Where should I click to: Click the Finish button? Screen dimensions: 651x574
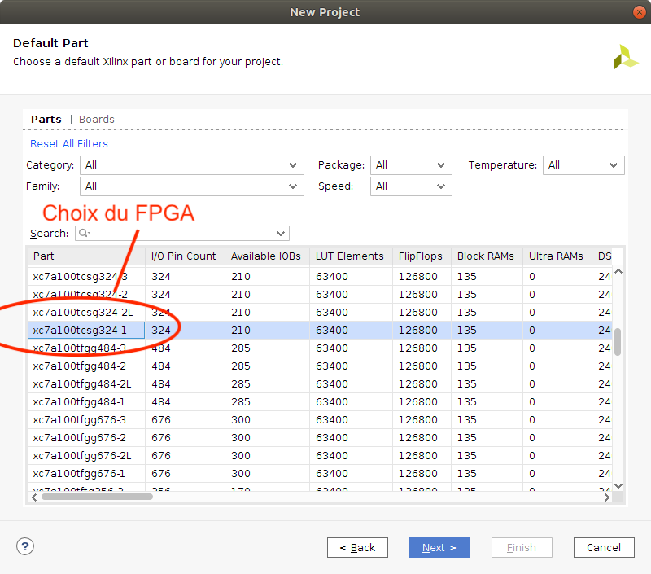[522, 547]
